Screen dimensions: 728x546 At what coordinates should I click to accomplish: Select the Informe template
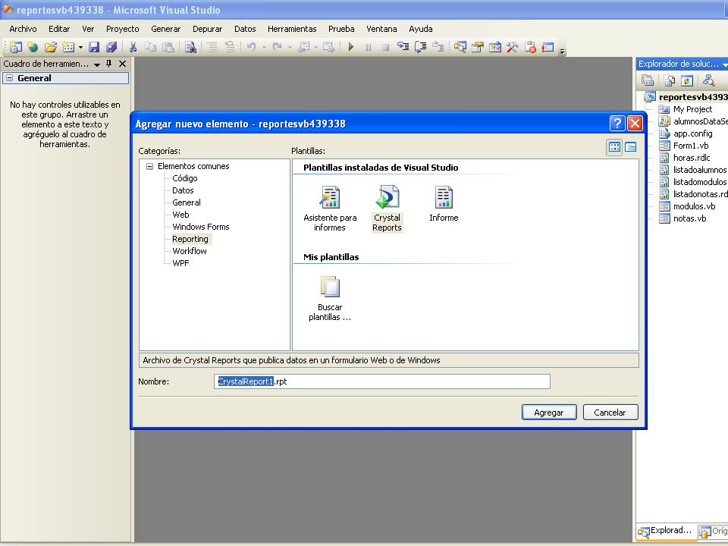444,204
